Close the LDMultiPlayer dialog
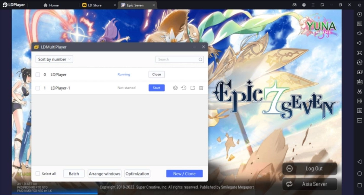 tap(203, 47)
